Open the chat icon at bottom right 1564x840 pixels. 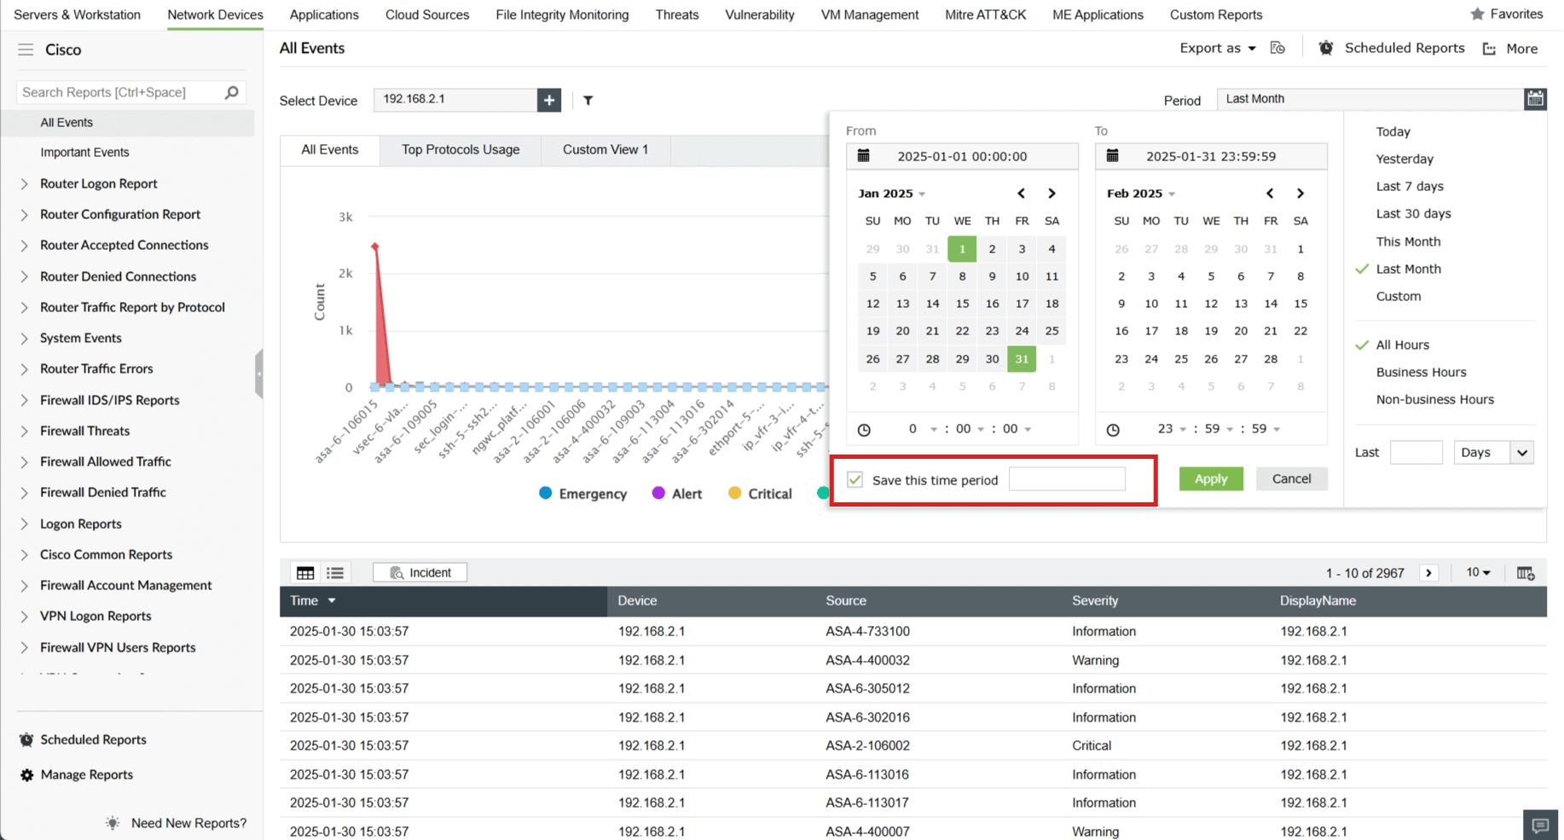click(x=1540, y=826)
